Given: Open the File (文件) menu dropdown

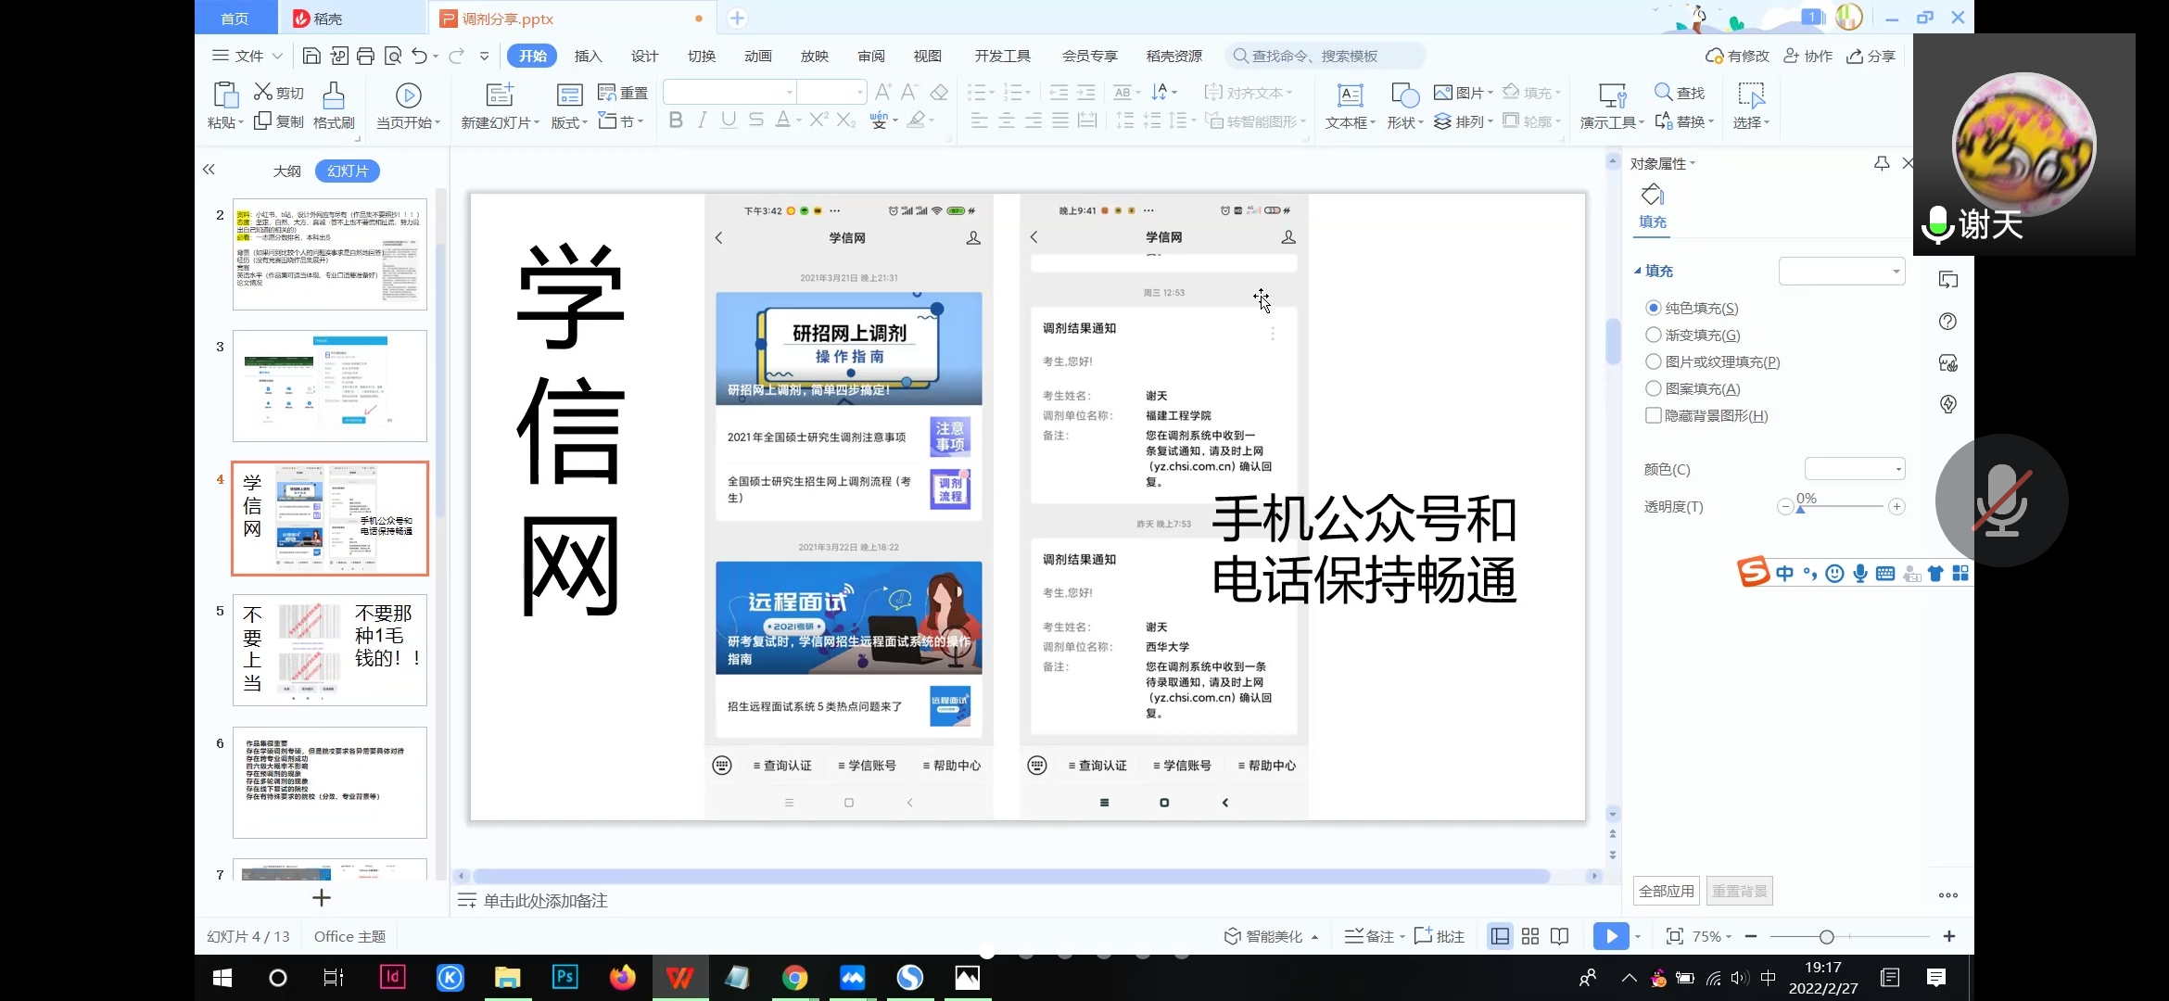Looking at the screenshot, I should pyautogui.click(x=247, y=57).
